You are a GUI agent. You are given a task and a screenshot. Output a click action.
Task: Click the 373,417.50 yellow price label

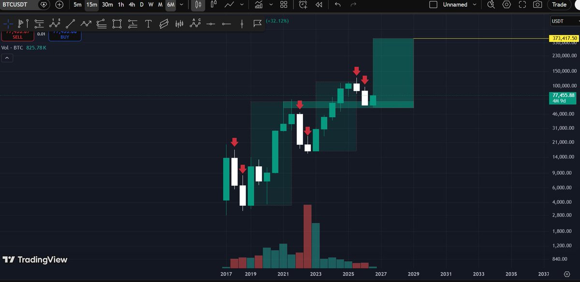[x=564, y=38]
